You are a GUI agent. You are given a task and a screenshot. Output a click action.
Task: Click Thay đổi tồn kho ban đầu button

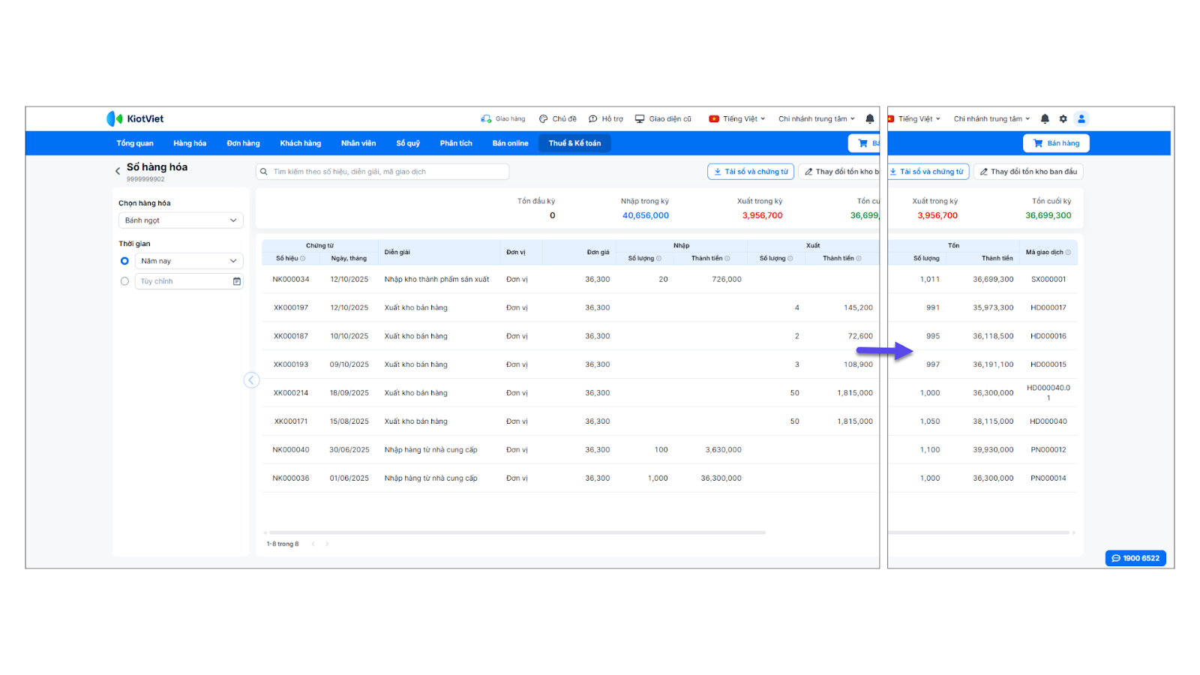point(1028,172)
